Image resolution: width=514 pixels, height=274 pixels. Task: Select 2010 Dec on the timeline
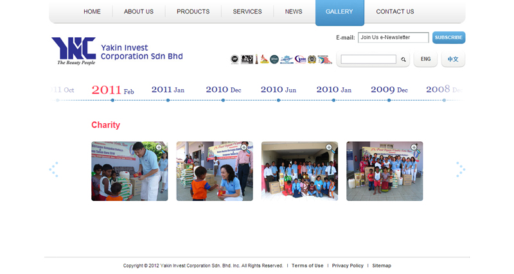pos(223,90)
